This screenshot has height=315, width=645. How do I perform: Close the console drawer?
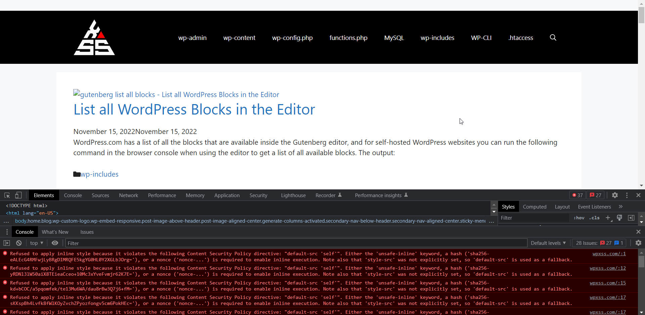[639, 232]
